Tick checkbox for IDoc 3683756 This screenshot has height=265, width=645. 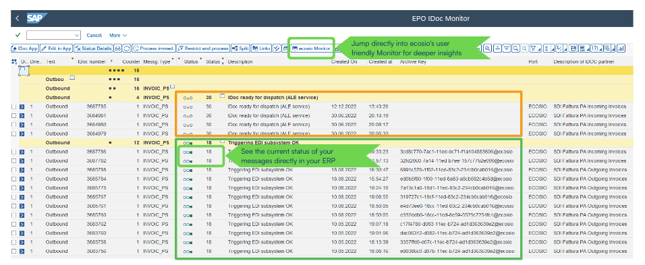click(14, 252)
